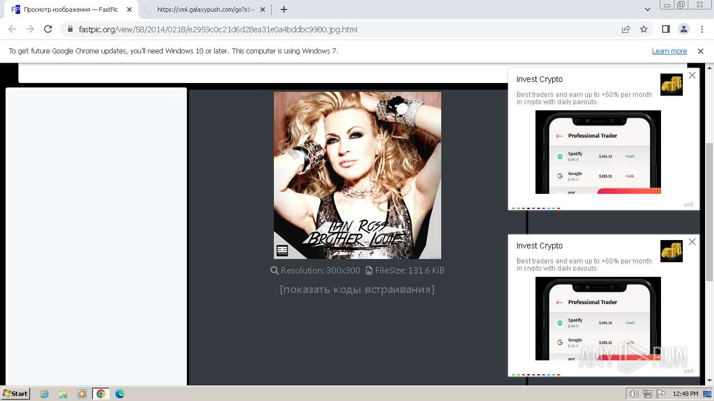Open the network icon in system tray
Viewport: 714px width, 401px height.
(648, 394)
